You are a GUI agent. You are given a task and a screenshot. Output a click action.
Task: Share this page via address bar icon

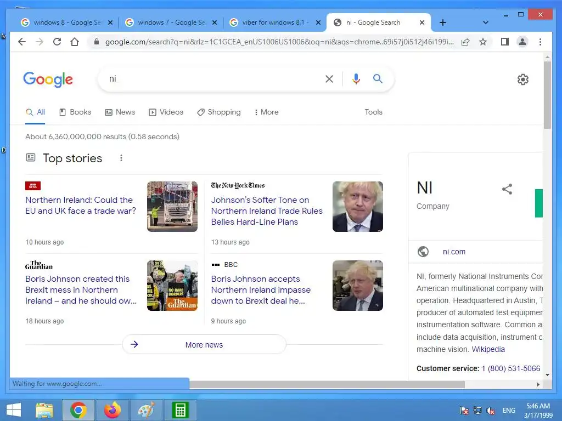[x=465, y=42]
